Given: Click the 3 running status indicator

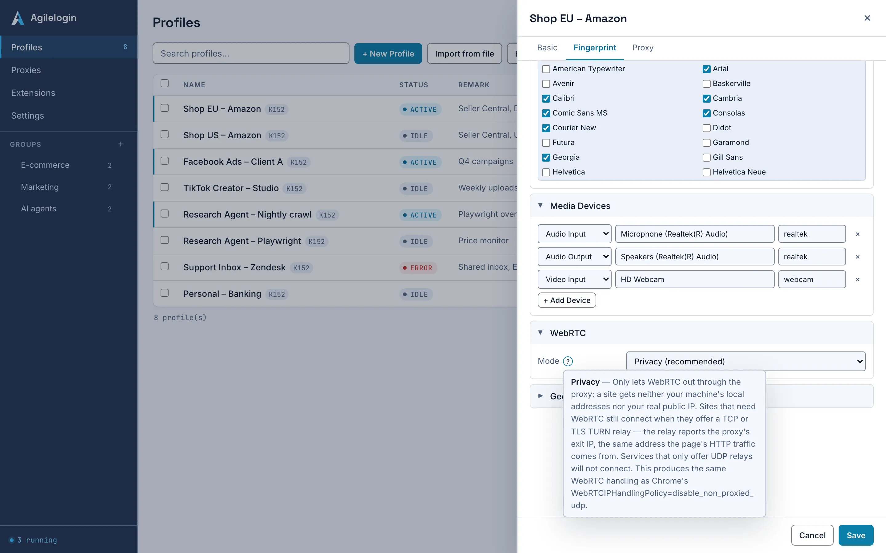Looking at the screenshot, I should tap(33, 539).
